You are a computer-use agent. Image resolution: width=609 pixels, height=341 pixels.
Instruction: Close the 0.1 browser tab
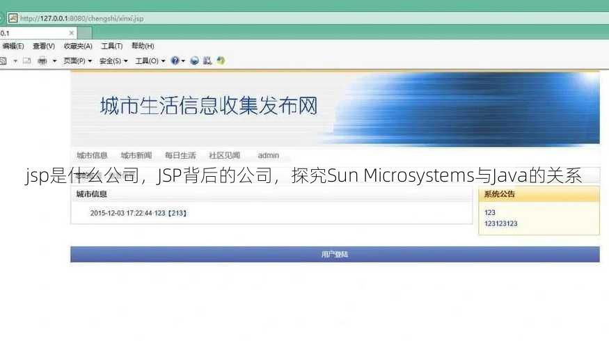pyautogui.click(x=71, y=33)
